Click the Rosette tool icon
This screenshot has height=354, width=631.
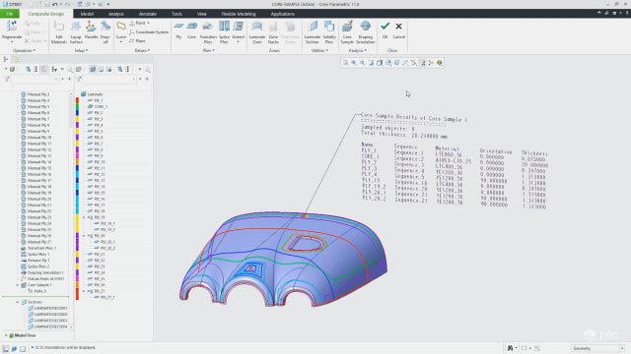91,27
